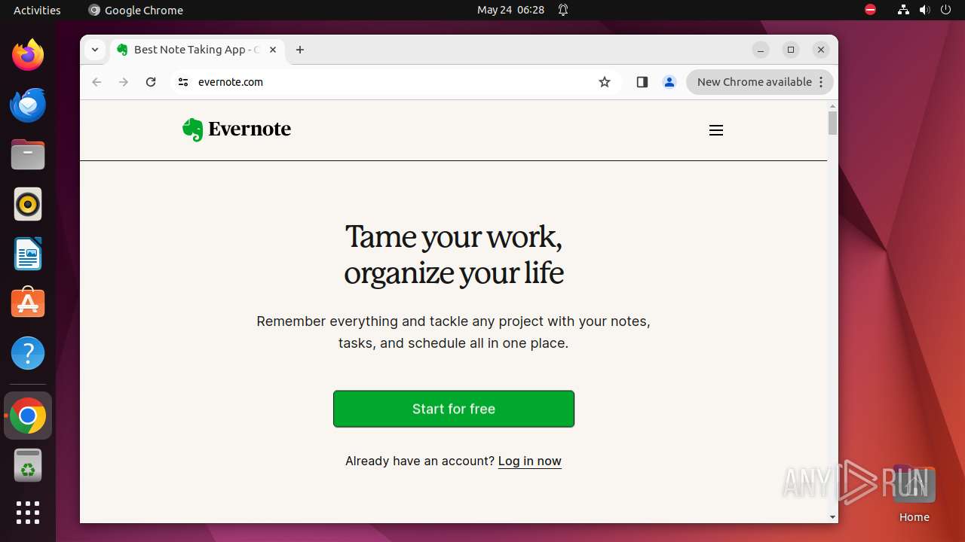The image size is (965, 542).
Task: Launch Thunderbird Mail from the dock
Action: point(28,105)
